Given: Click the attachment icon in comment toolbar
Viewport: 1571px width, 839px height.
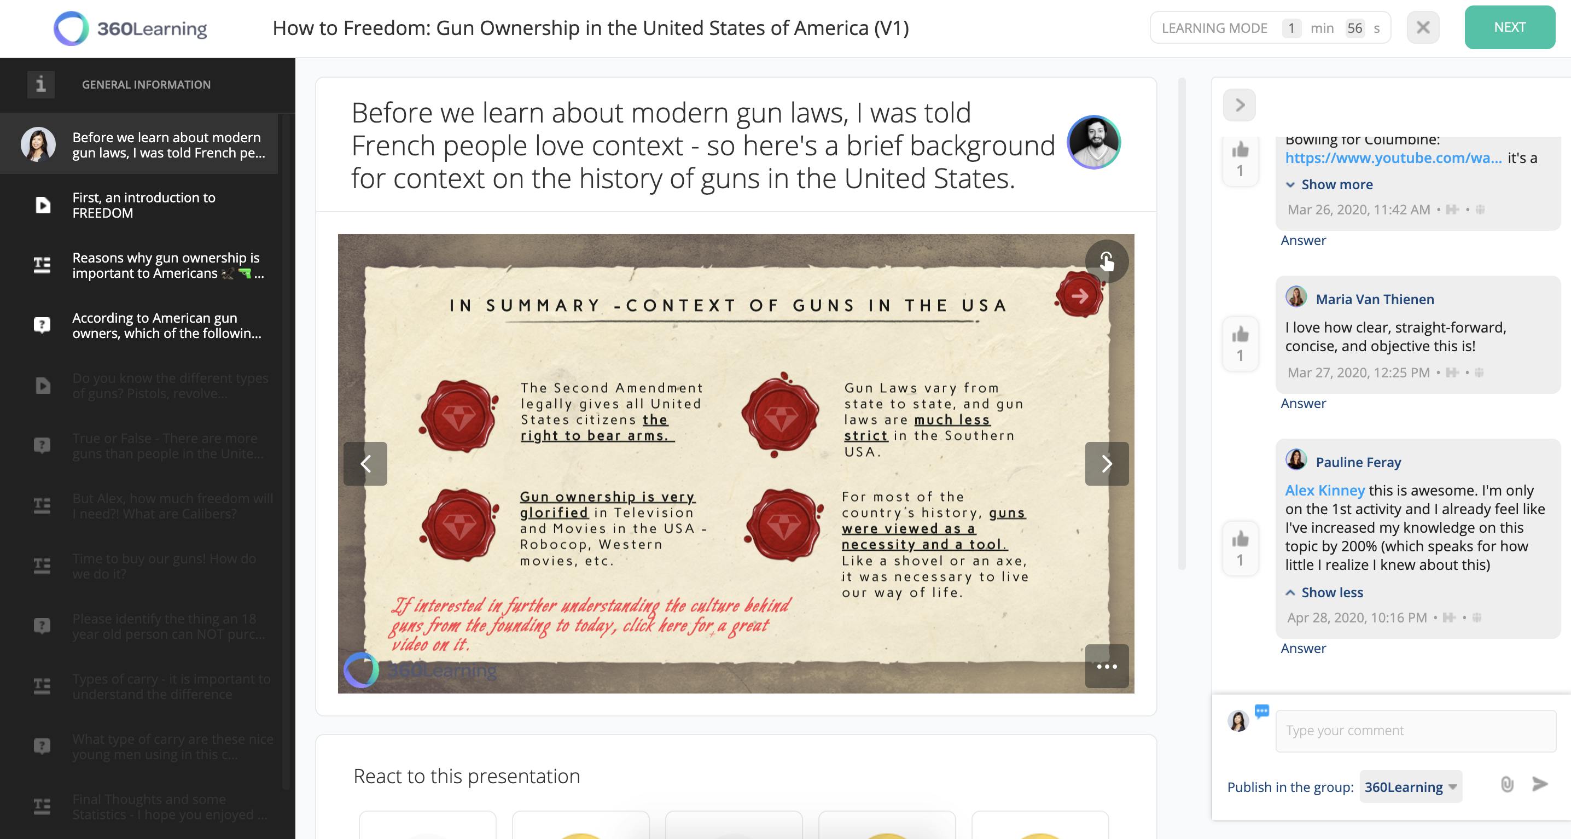Looking at the screenshot, I should [x=1506, y=784].
